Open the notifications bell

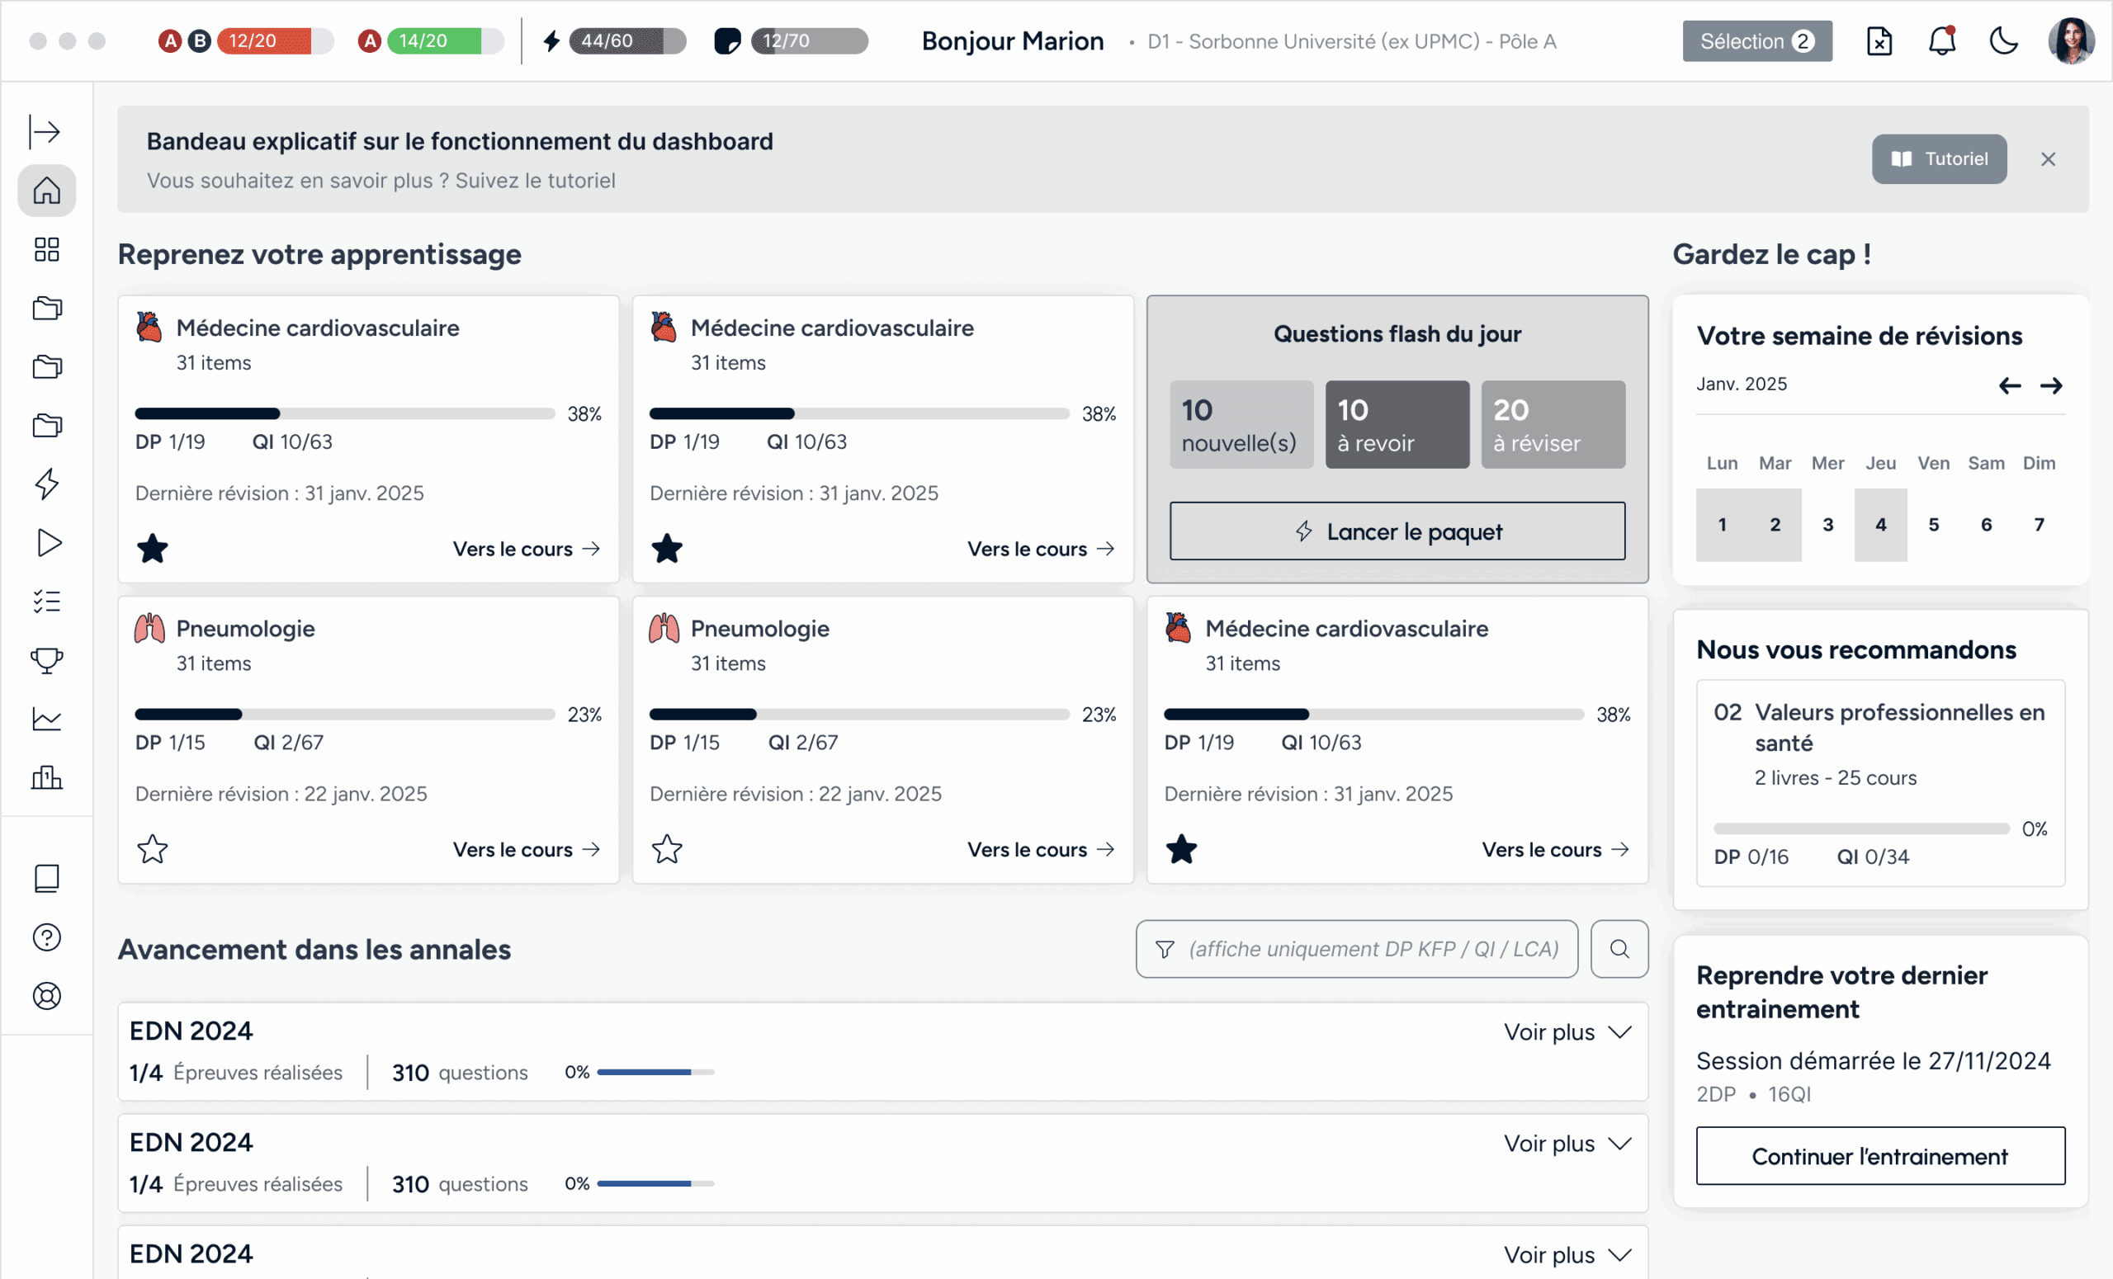(1941, 41)
